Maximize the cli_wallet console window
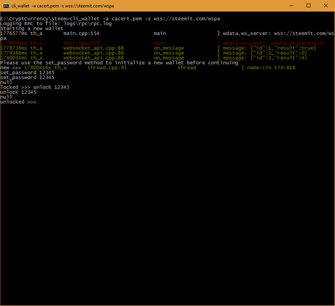 pyautogui.click(x=308, y=6)
